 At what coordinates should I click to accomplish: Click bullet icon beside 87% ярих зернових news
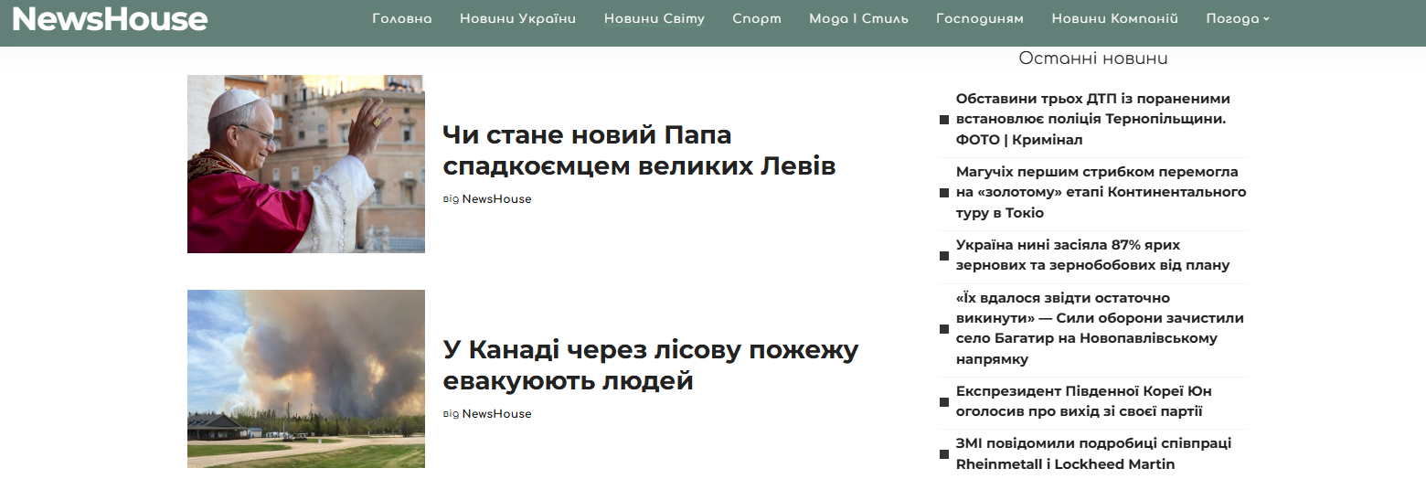(x=944, y=256)
